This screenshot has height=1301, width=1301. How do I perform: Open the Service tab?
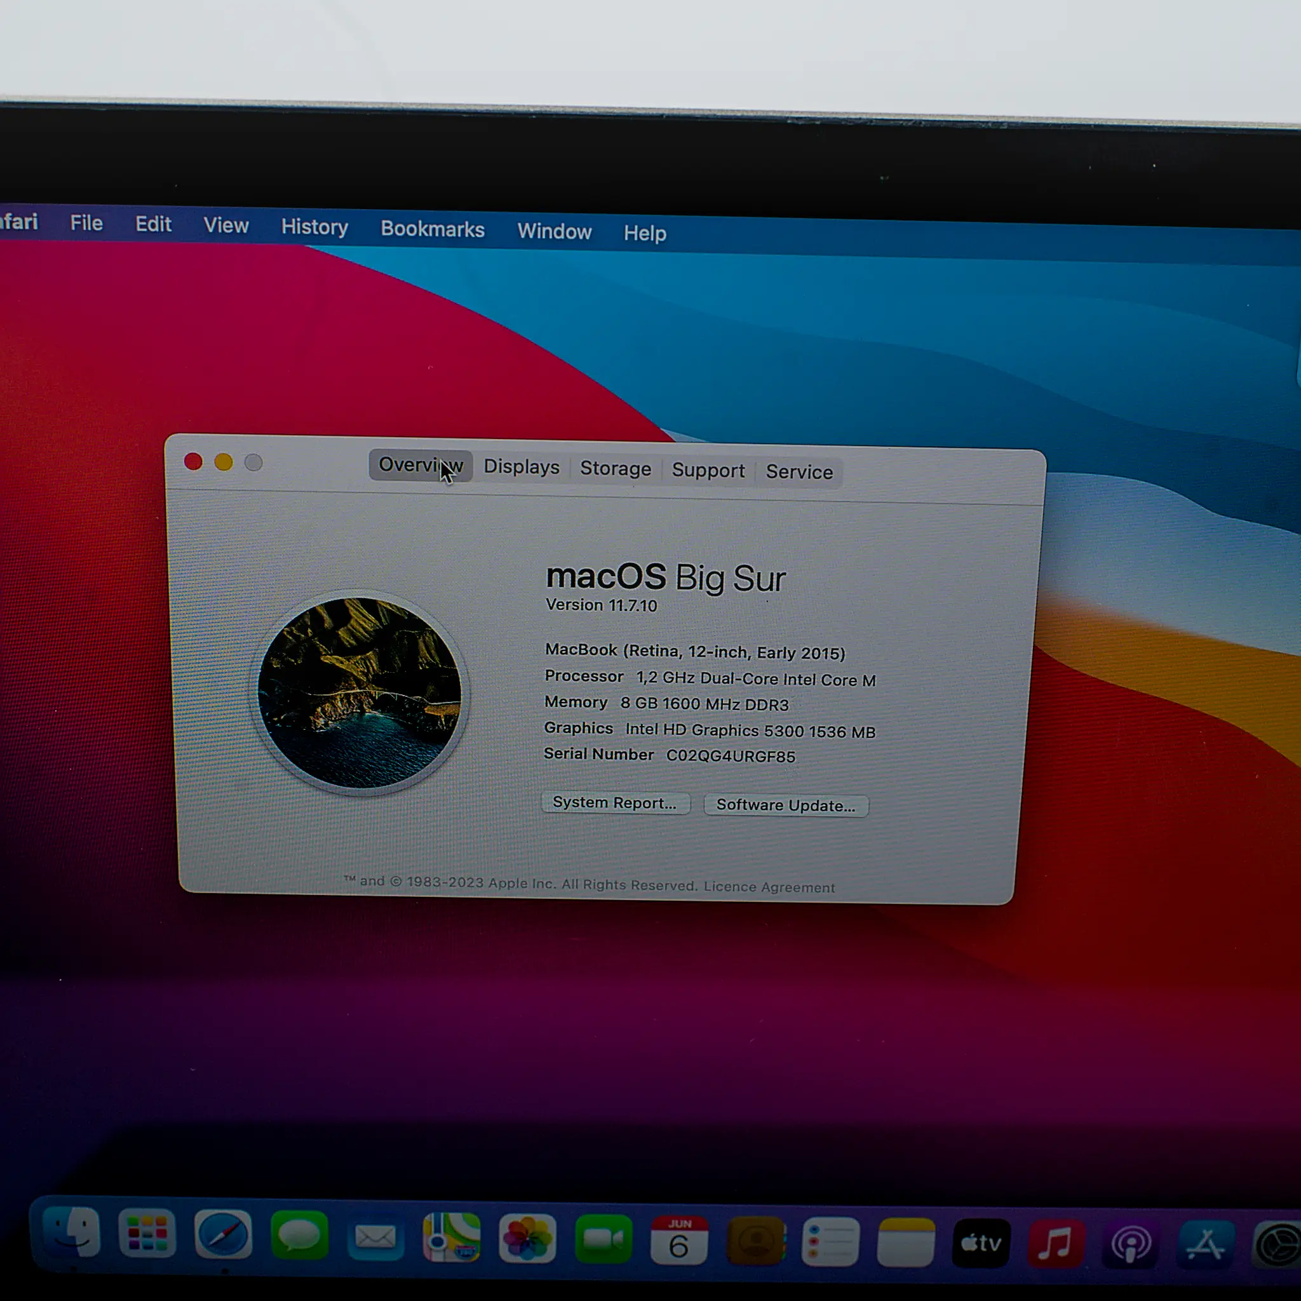[x=799, y=471]
